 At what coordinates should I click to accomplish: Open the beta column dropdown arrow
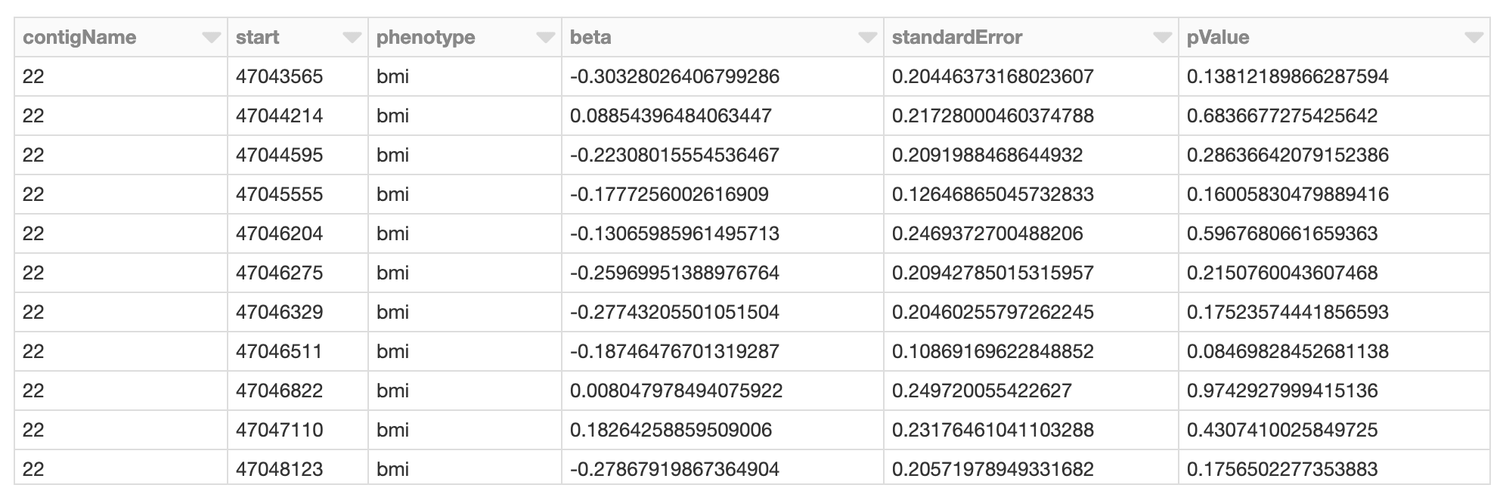[x=868, y=38]
